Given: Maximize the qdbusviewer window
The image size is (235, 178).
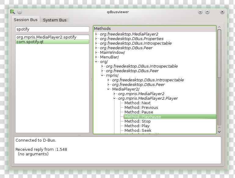Looking at the screenshot, I should tap(207, 12).
